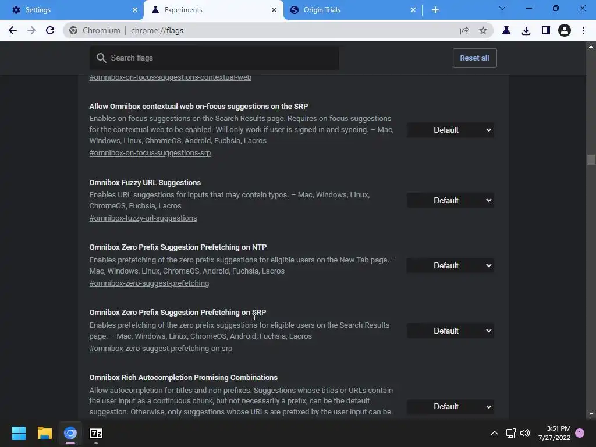The width and height of the screenshot is (596, 447).
Task: Open the notification badge in taskbar
Action: [x=580, y=433]
